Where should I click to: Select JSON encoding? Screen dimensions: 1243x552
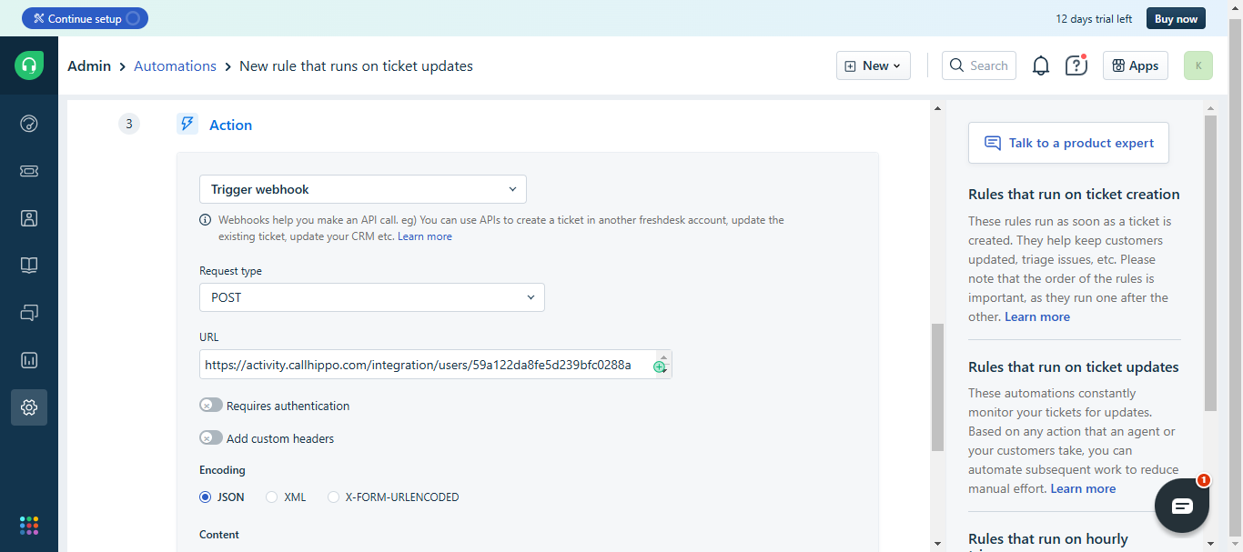(x=205, y=497)
